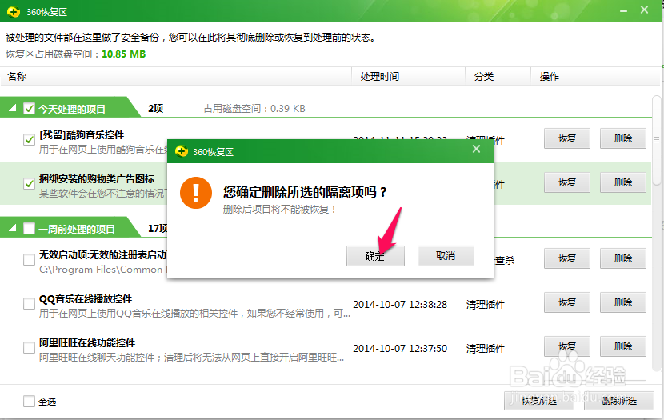Screen dimensions: 664x420
Task: Click the 一周前处理的项目 group label
Action: click(x=77, y=229)
